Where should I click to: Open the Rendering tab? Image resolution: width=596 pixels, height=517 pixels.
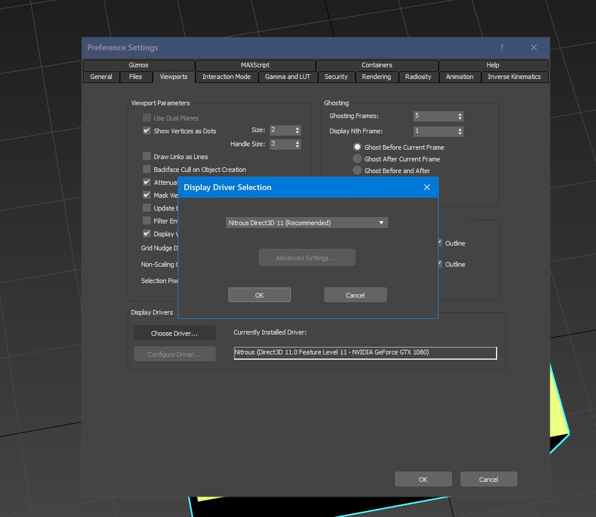(x=376, y=77)
